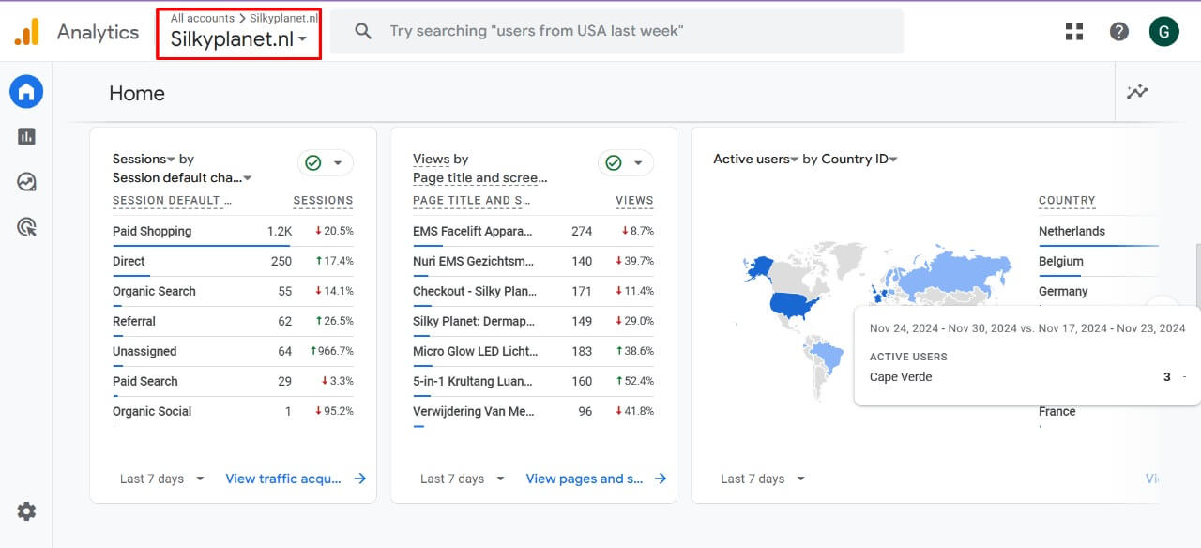1201x548 pixels.
Task: Click the All accounts breadcrumb
Action: pos(203,18)
